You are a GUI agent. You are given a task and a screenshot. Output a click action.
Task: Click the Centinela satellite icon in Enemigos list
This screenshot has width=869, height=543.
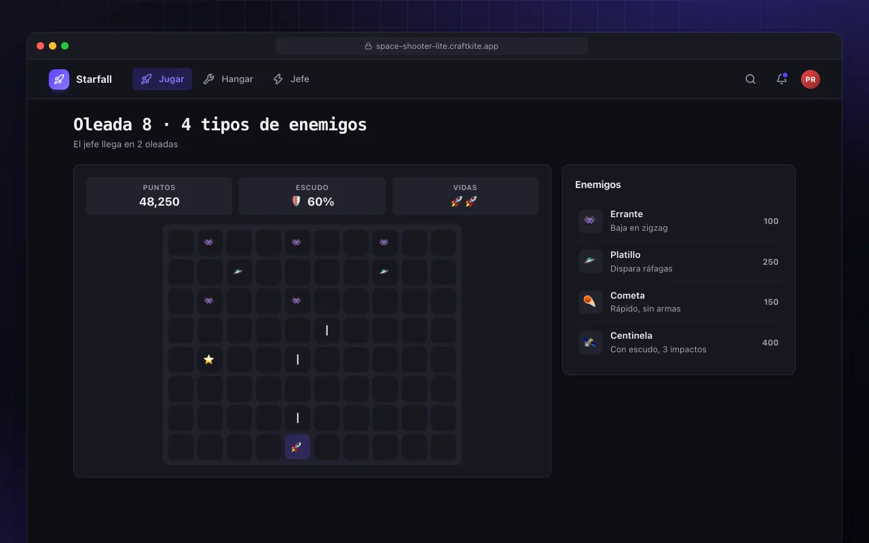click(x=590, y=343)
